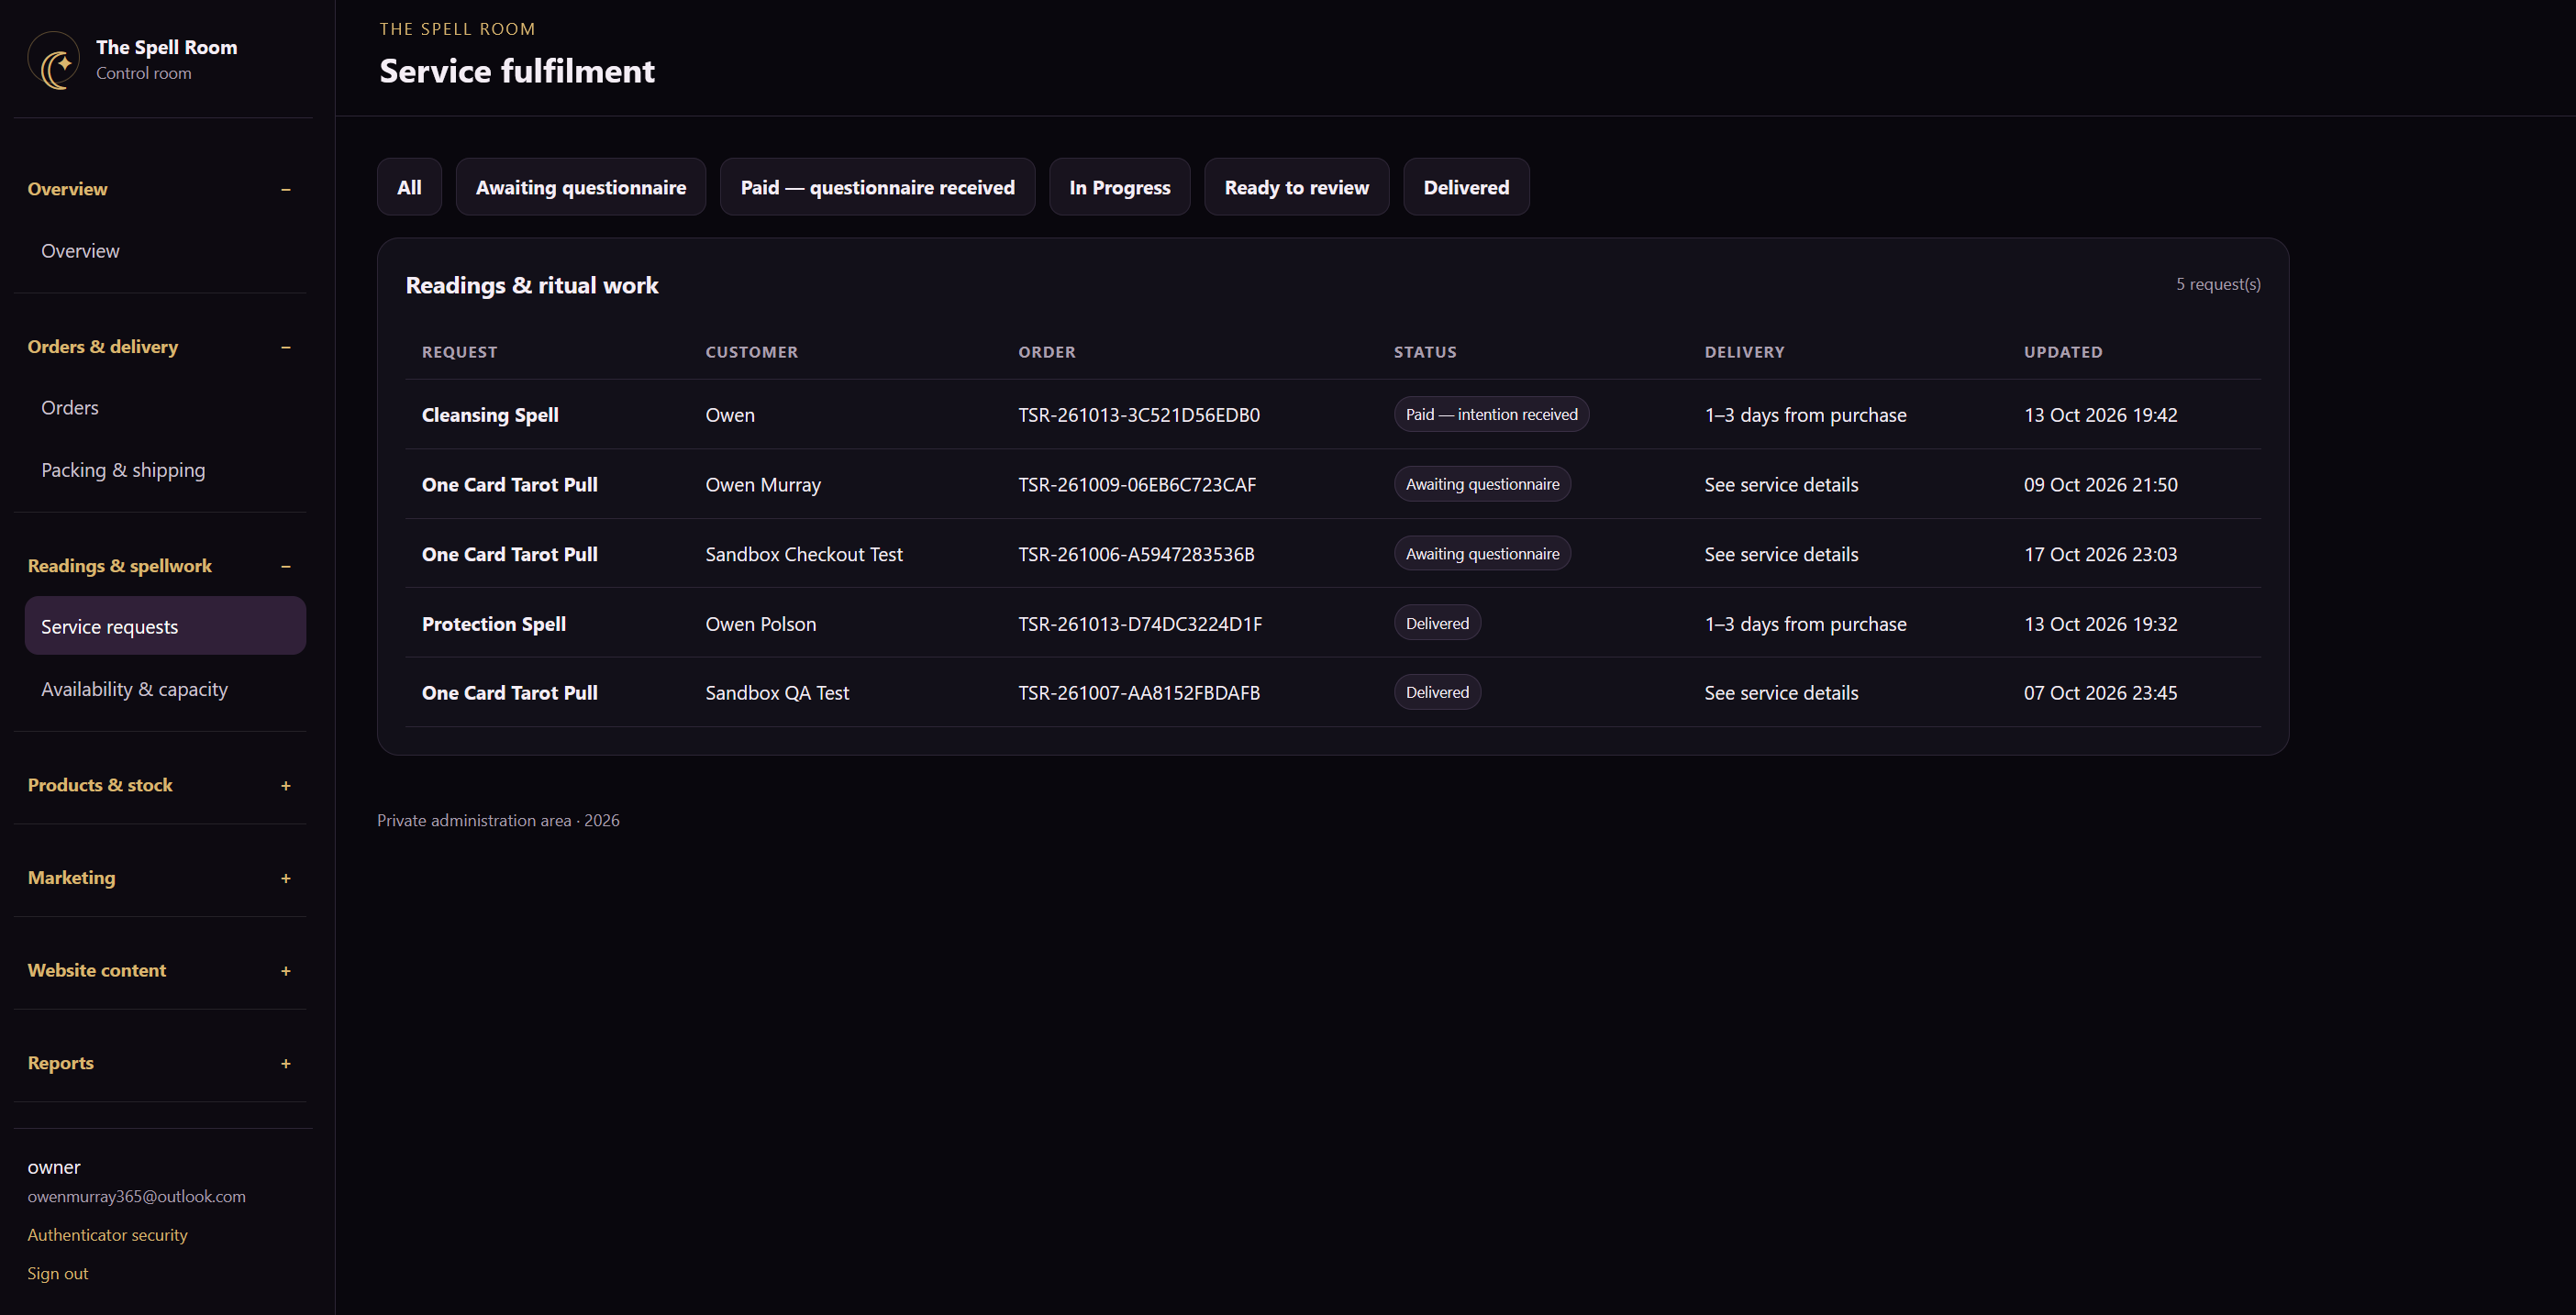Open Sandbox QA Test's One Card Tarot Pull

click(x=509, y=692)
